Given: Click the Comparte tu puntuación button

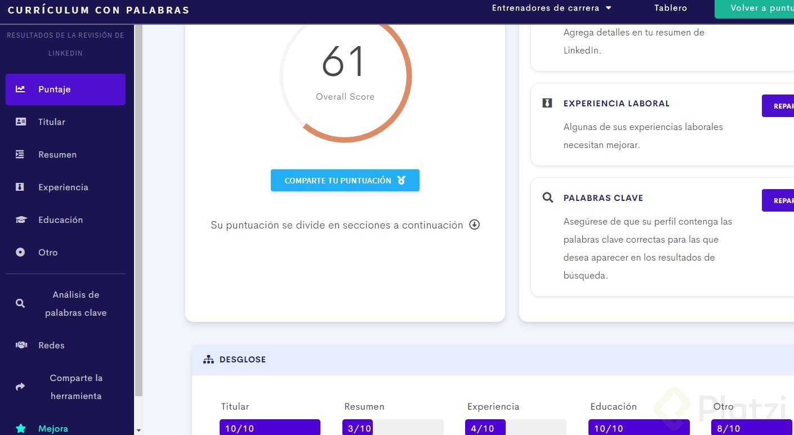Looking at the screenshot, I should [345, 180].
